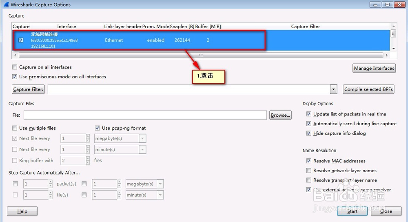
Task: Browse for a capture file
Action: tap(280, 115)
